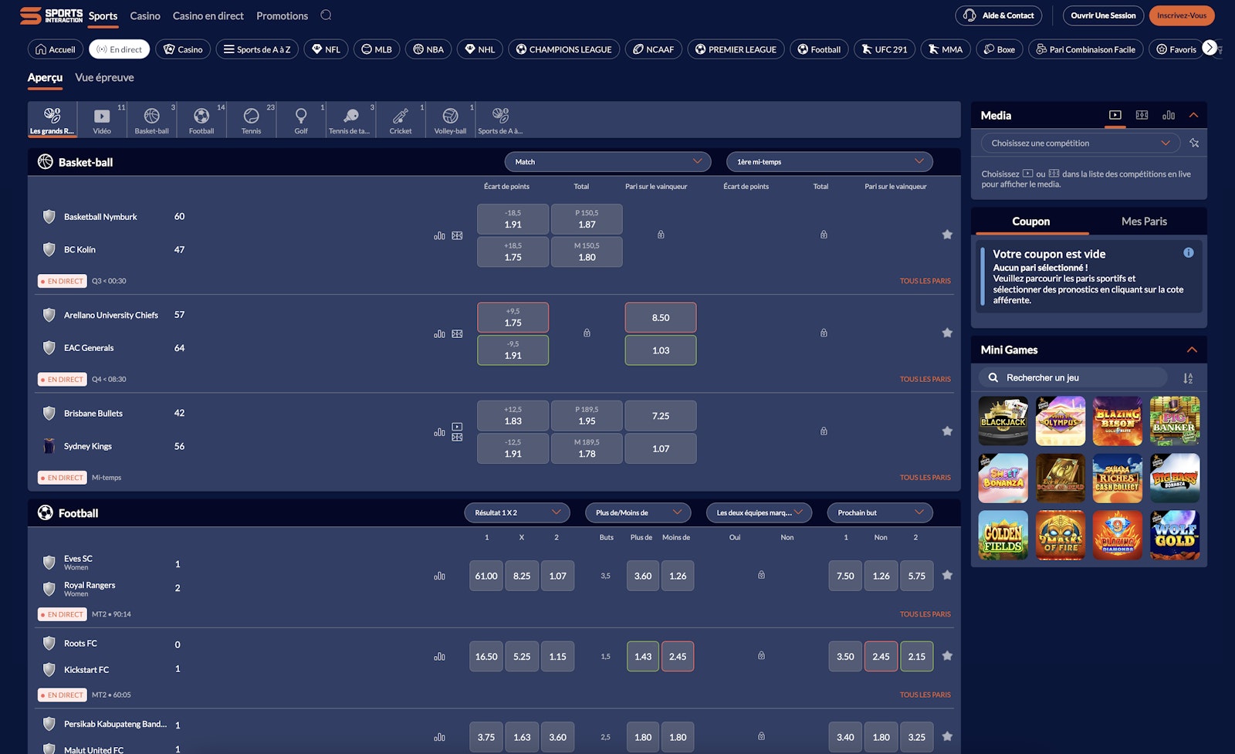The image size is (1235, 754).
Task: Select the Golf sport icon
Action: click(301, 117)
